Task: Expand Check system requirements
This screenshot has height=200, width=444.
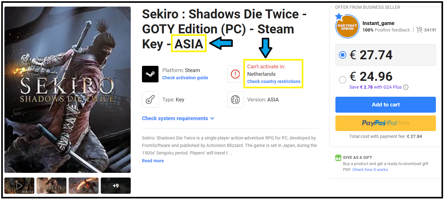Action: [178, 118]
